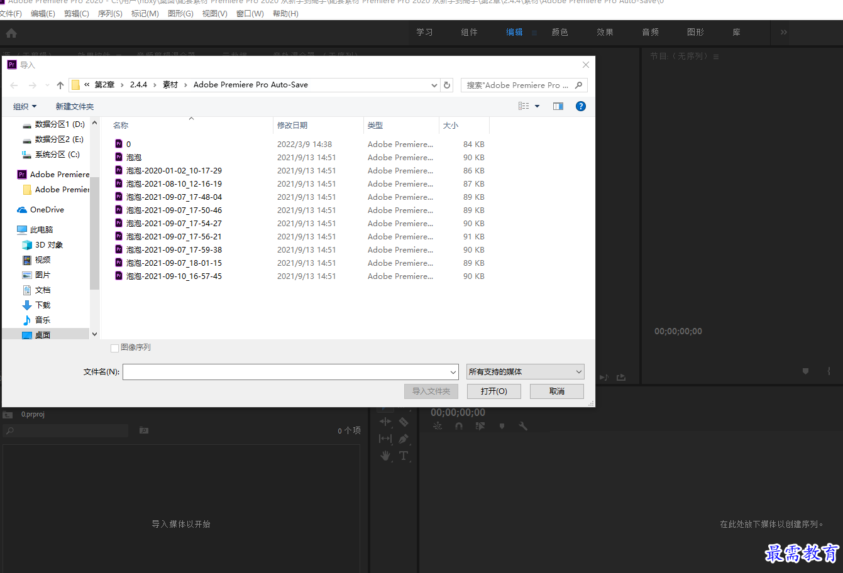Click the Back navigation arrow

tap(14, 85)
